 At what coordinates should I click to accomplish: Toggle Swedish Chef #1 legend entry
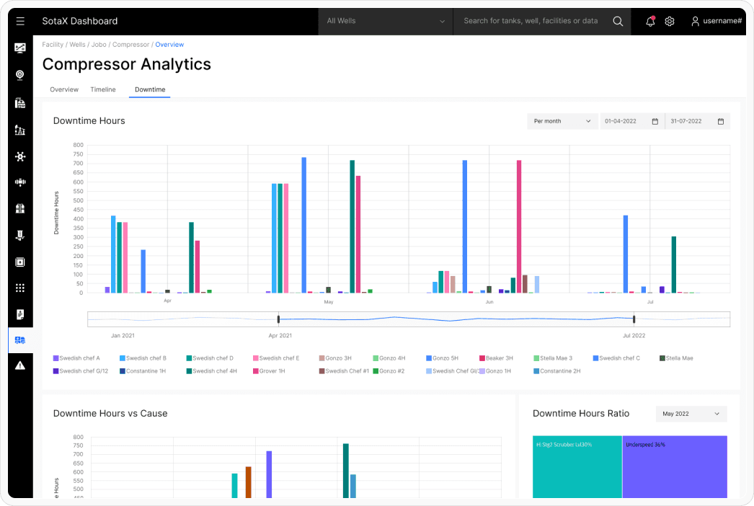[344, 371]
